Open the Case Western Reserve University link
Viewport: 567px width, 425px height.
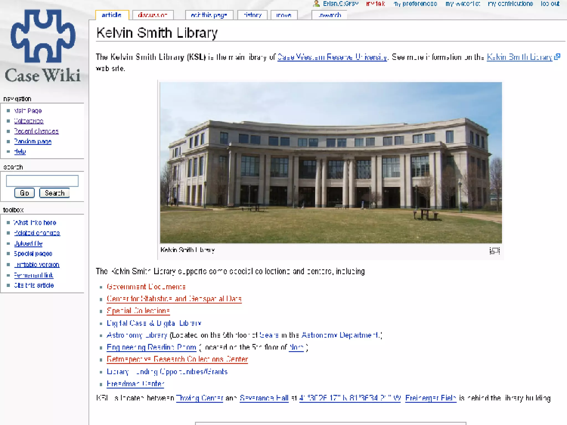click(332, 57)
